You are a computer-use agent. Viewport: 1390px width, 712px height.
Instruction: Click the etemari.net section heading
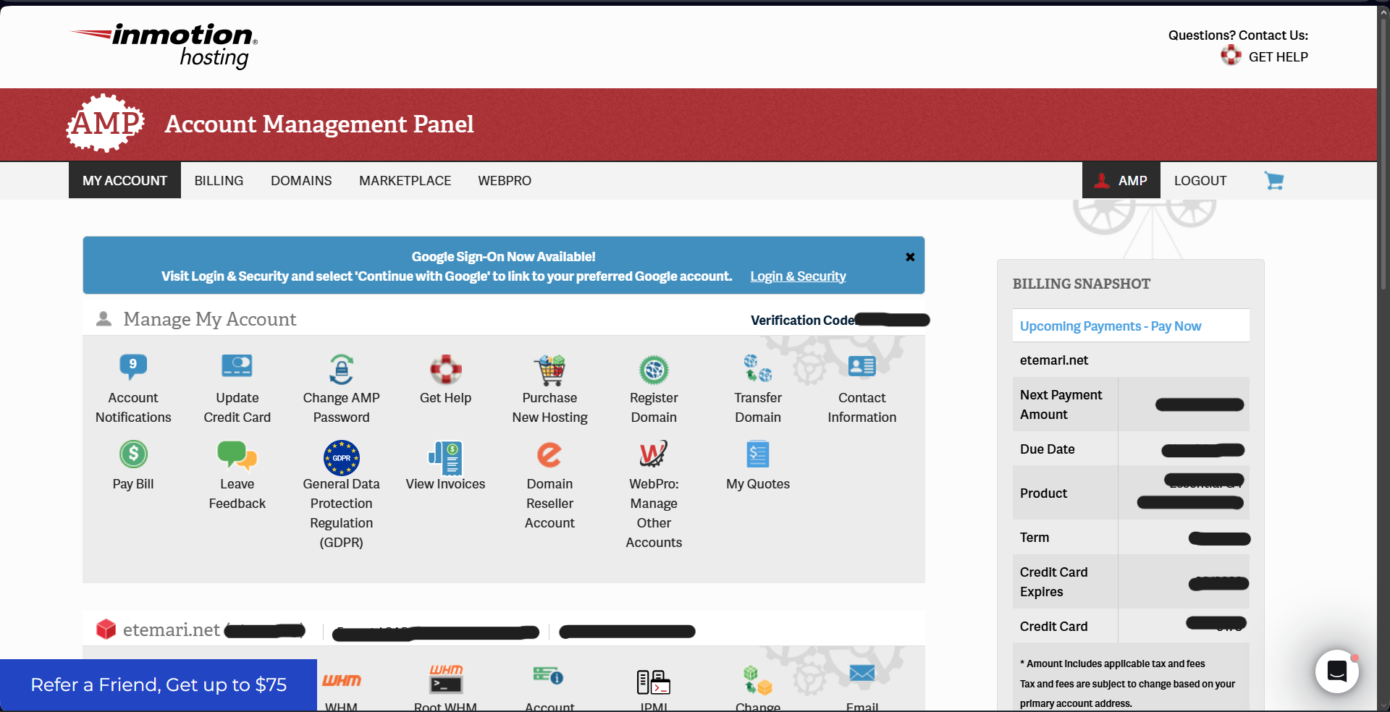[x=171, y=630]
